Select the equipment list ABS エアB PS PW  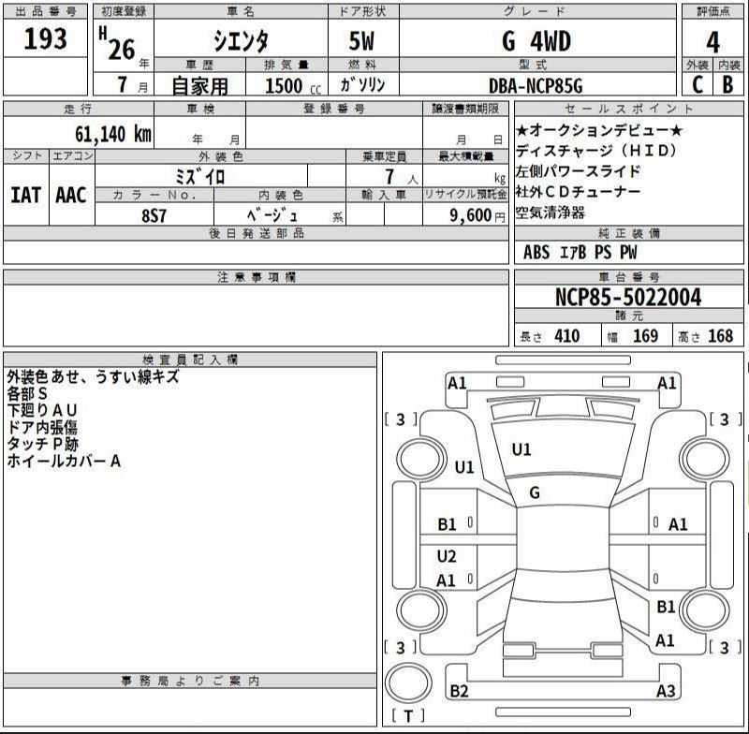(x=580, y=252)
